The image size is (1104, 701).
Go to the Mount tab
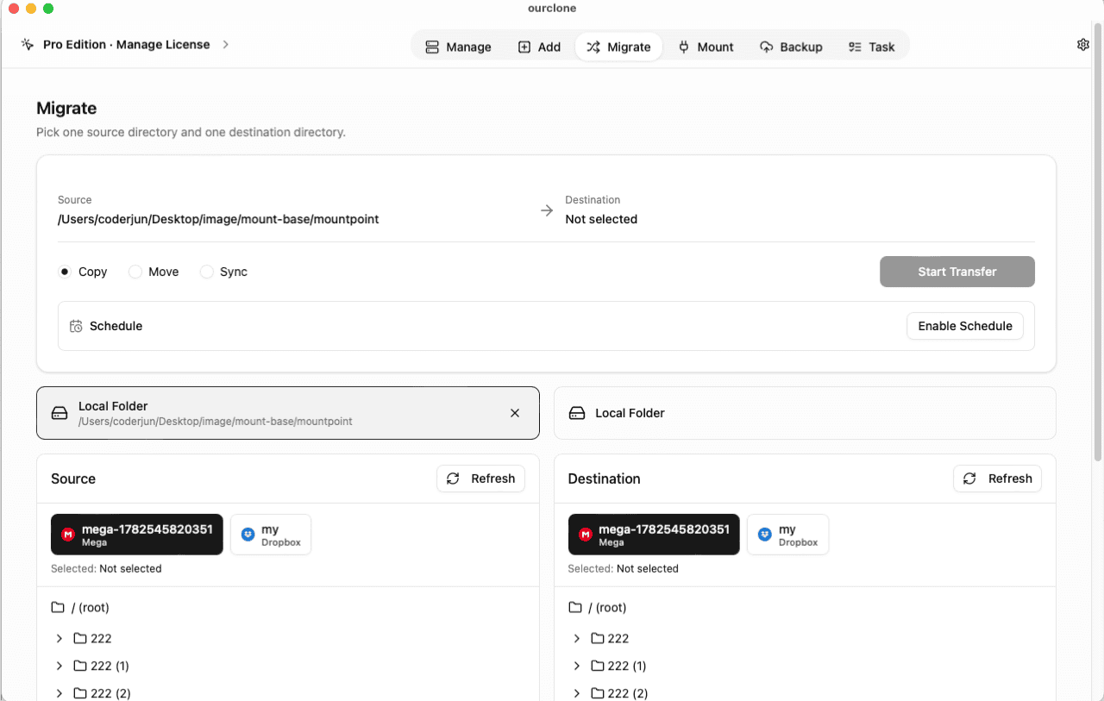pos(706,47)
